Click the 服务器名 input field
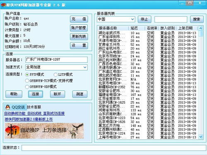The image size is (207, 155). [x=56, y=60]
